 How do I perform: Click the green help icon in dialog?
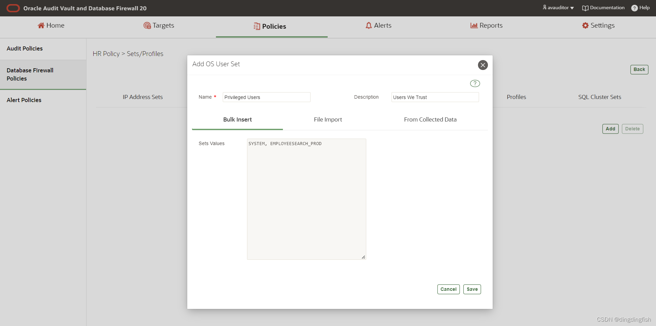pyautogui.click(x=475, y=83)
